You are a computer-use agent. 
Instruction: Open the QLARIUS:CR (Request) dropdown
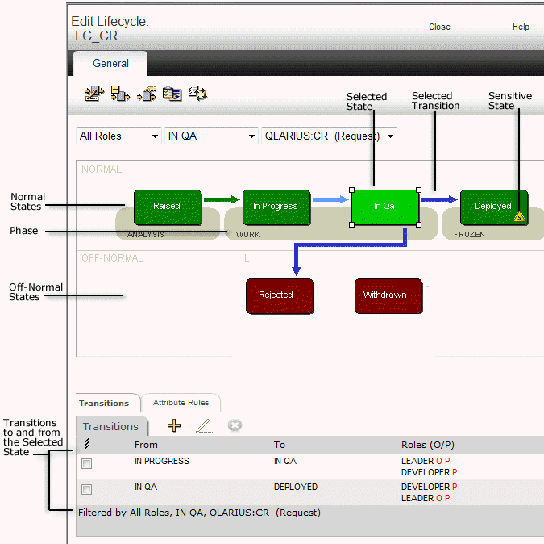(330, 136)
